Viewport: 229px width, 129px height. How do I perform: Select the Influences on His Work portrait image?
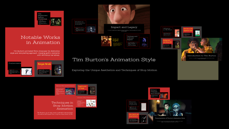tap(177, 33)
